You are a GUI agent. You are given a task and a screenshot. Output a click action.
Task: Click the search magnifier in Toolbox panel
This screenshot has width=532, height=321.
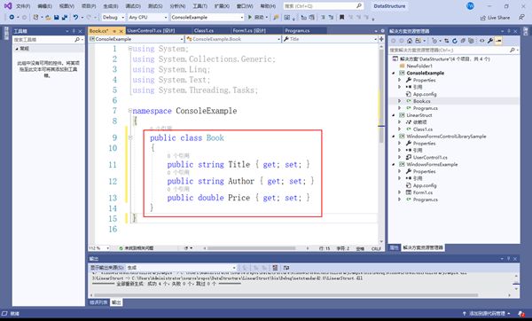pyautogui.click(x=77, y=40)
